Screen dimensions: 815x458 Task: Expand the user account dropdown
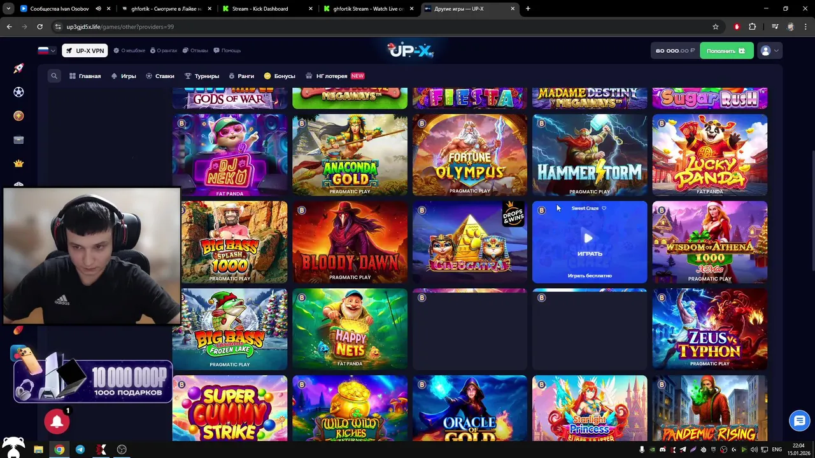point(770,50)
